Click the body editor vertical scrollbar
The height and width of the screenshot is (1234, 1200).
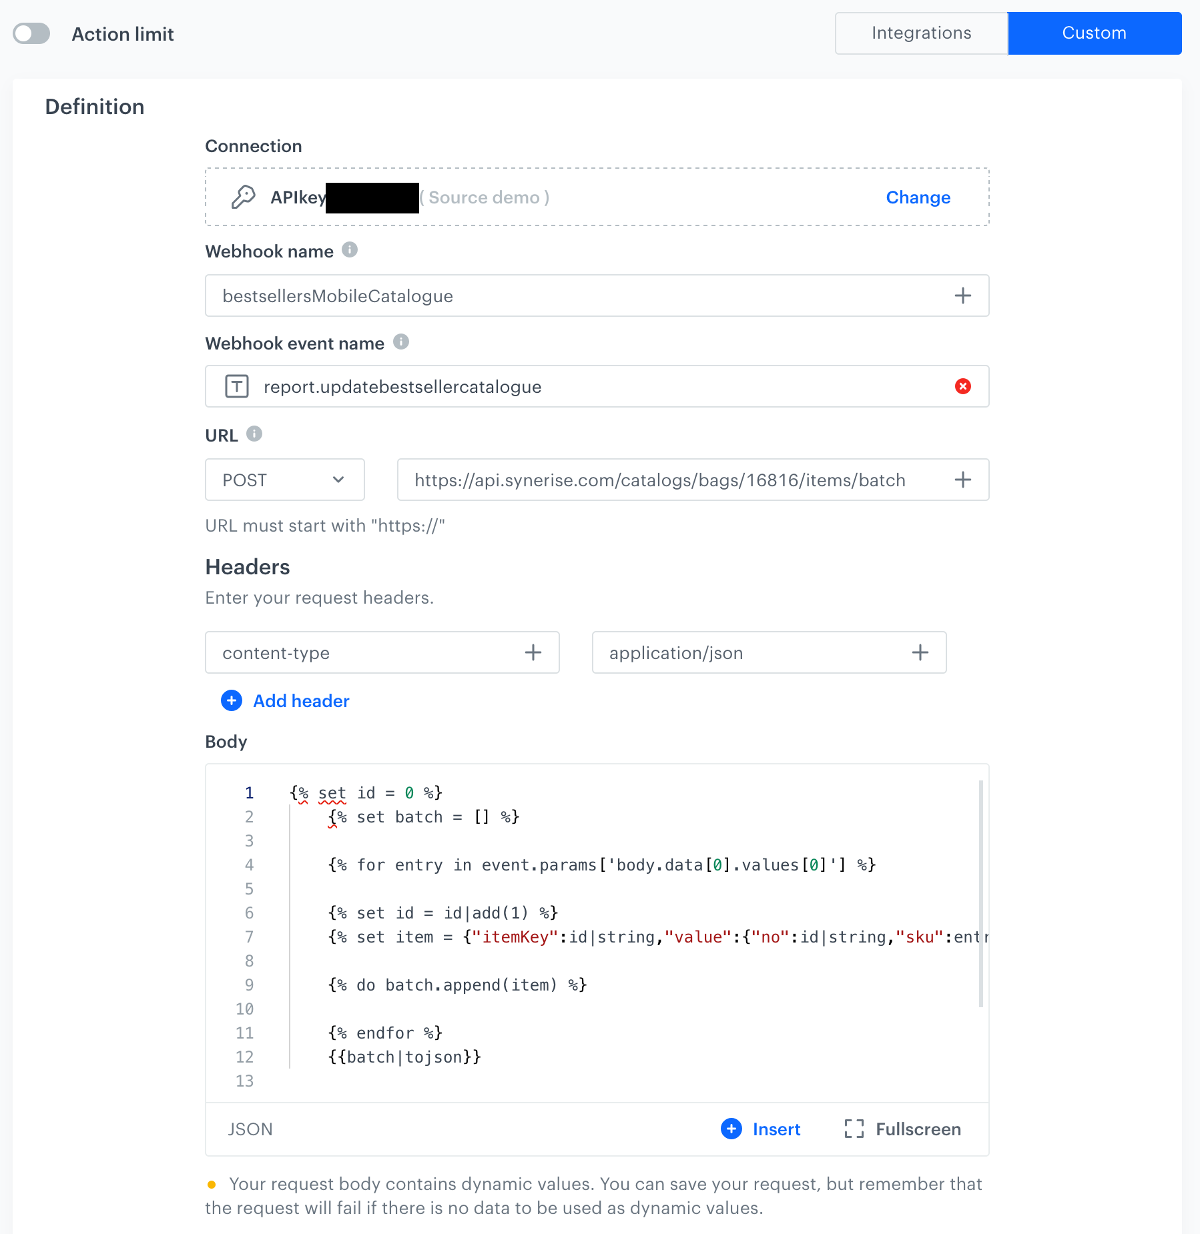tap(980, 894)
